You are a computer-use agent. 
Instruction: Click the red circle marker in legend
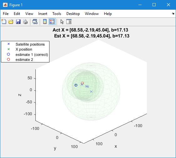tap(8, 59)
